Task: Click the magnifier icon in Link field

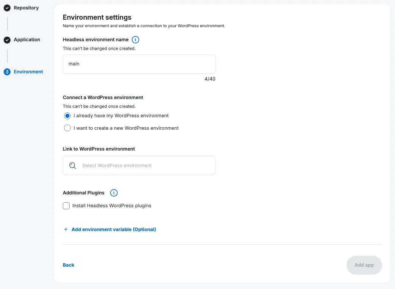Action: click(73, 166)
